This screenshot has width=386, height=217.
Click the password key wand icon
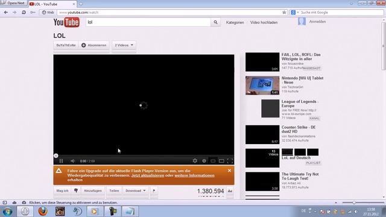[x=33, y=12]
